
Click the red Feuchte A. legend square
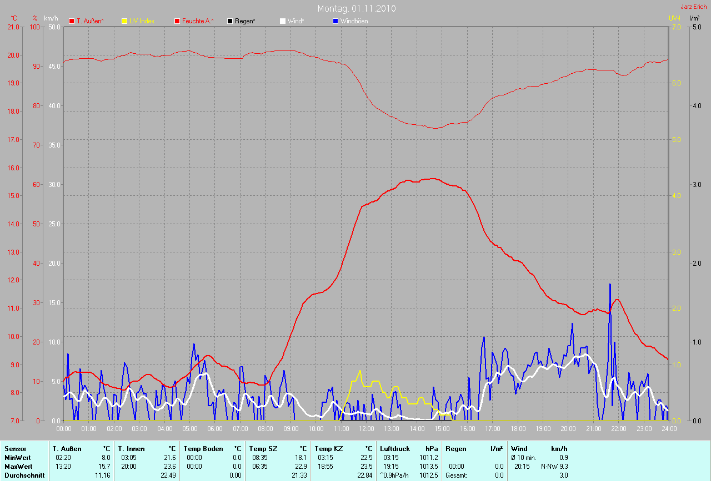(x=177, y=21)
